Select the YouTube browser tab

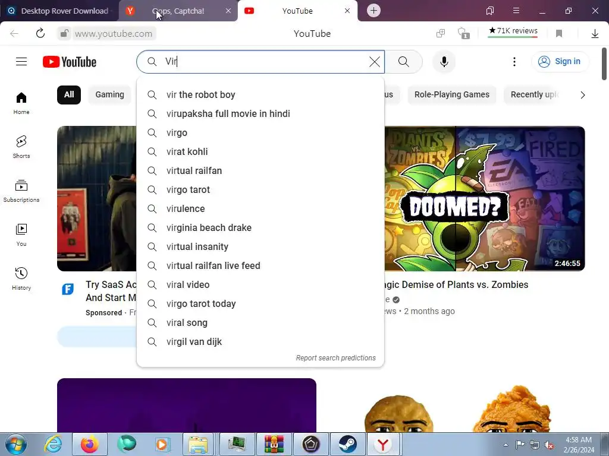click(297, 11)
